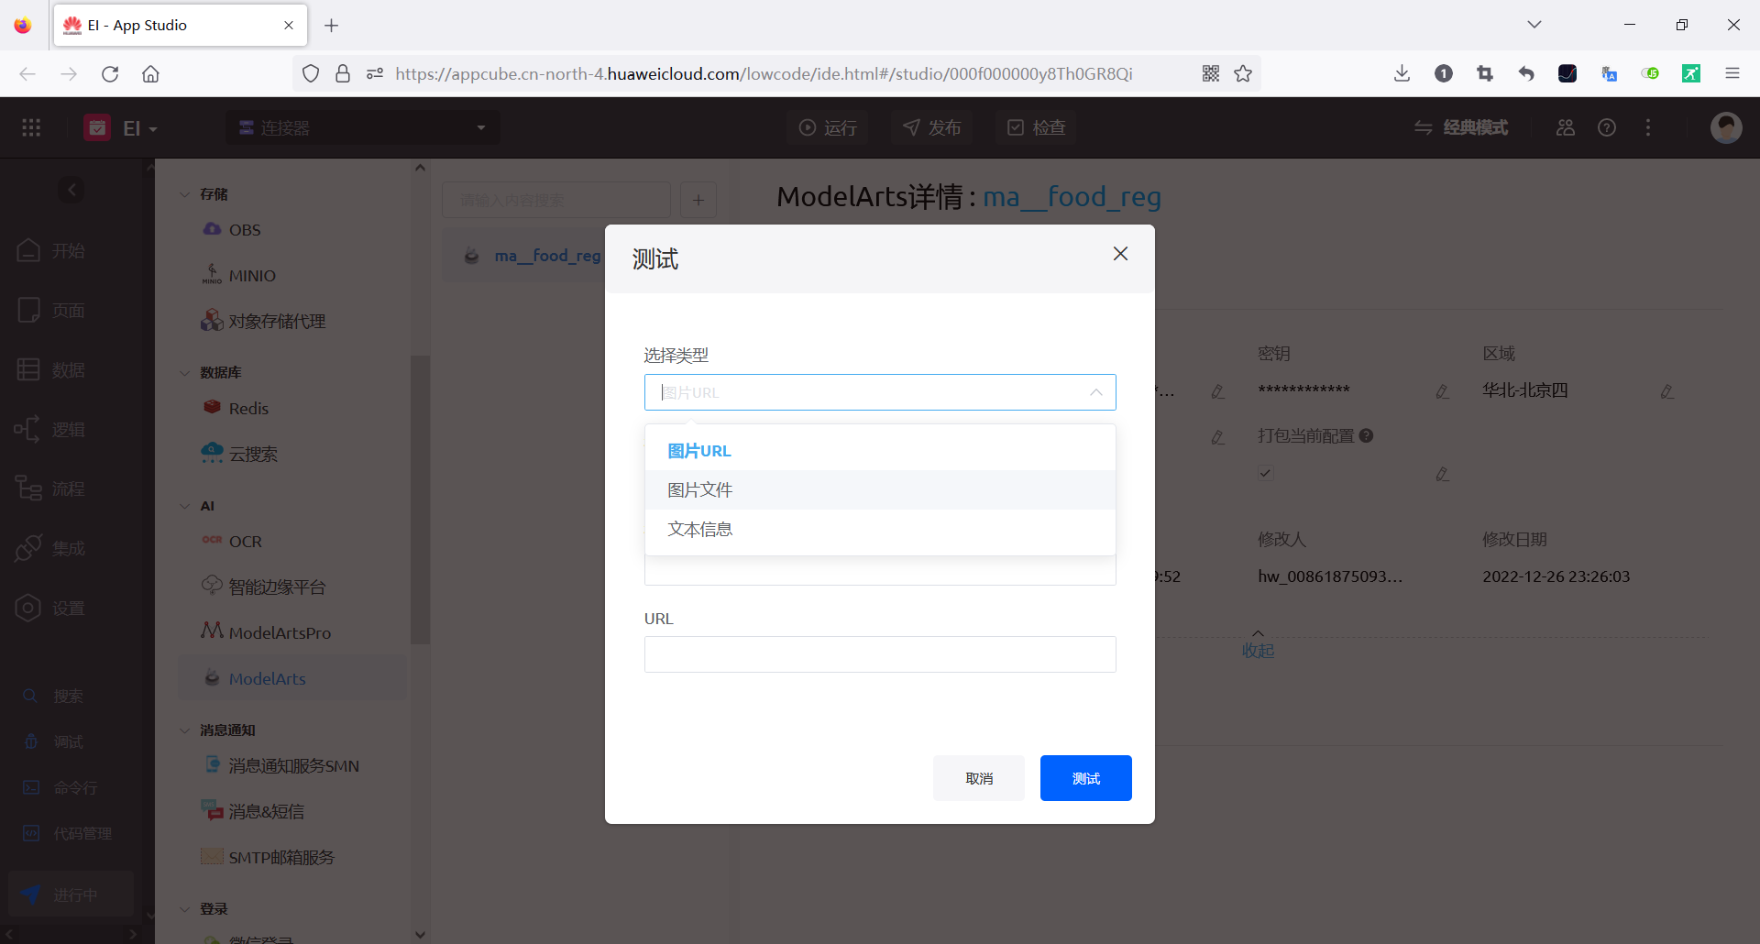Open the 连接器 selector dropdown
This screenshot has width=1760, height=944.
[x=363, y=127]
